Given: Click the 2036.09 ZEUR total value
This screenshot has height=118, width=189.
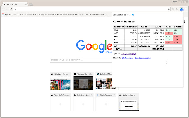Looking at the screenshot, I should 158,49.
